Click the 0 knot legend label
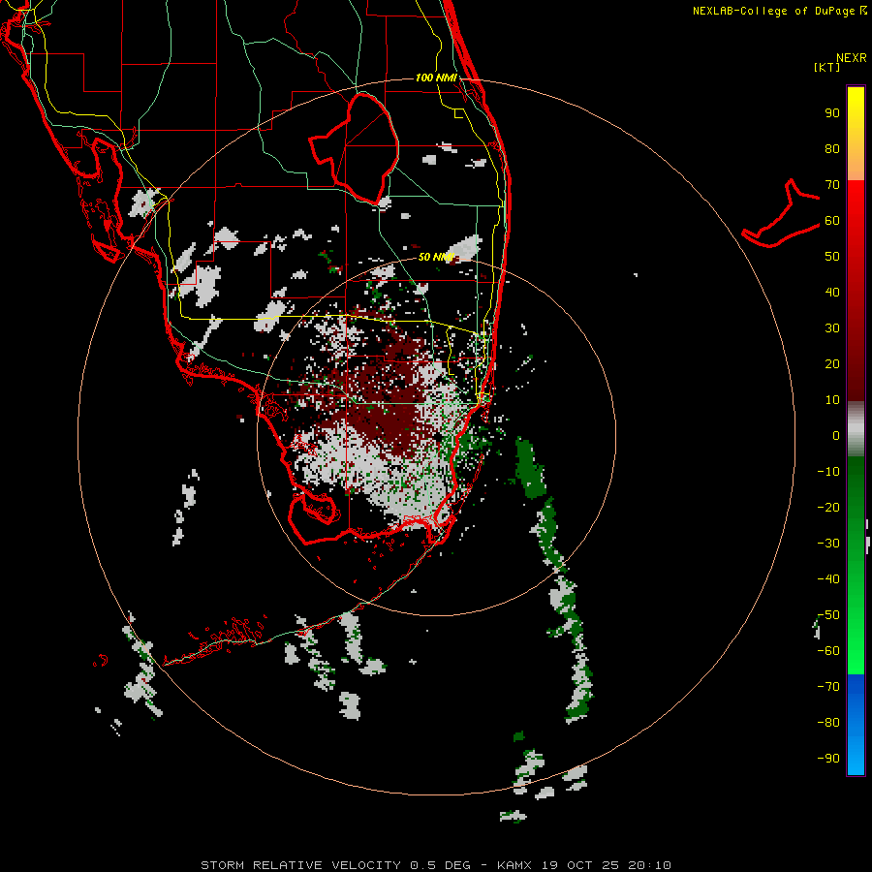Image resolution: width=872 pixels, height=872 pixels. tap(836, 436)
